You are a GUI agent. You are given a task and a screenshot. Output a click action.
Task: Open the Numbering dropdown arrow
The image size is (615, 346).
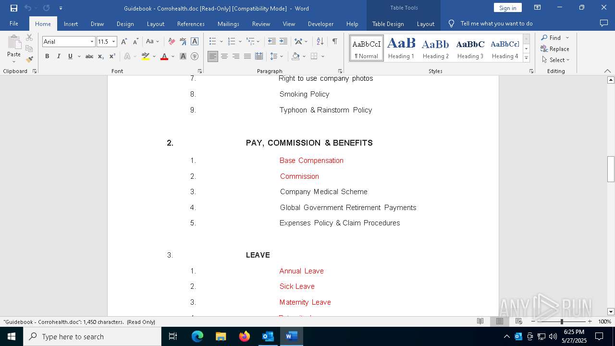click(240, 42)
